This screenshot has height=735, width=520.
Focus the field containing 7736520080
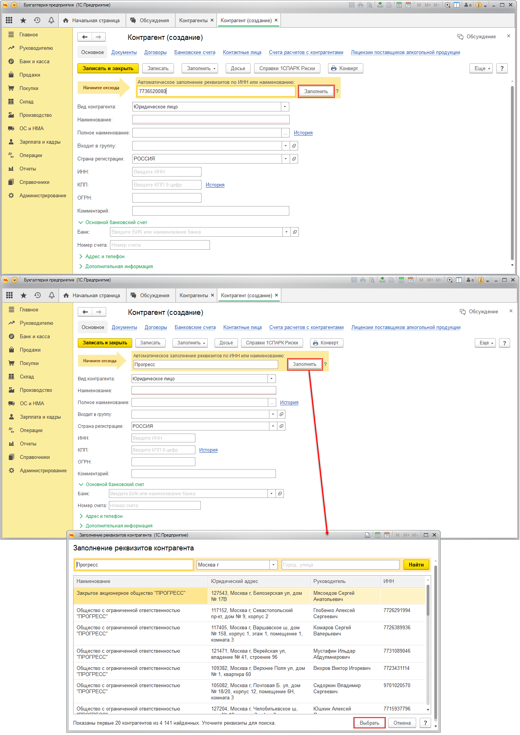pos(217,91)
